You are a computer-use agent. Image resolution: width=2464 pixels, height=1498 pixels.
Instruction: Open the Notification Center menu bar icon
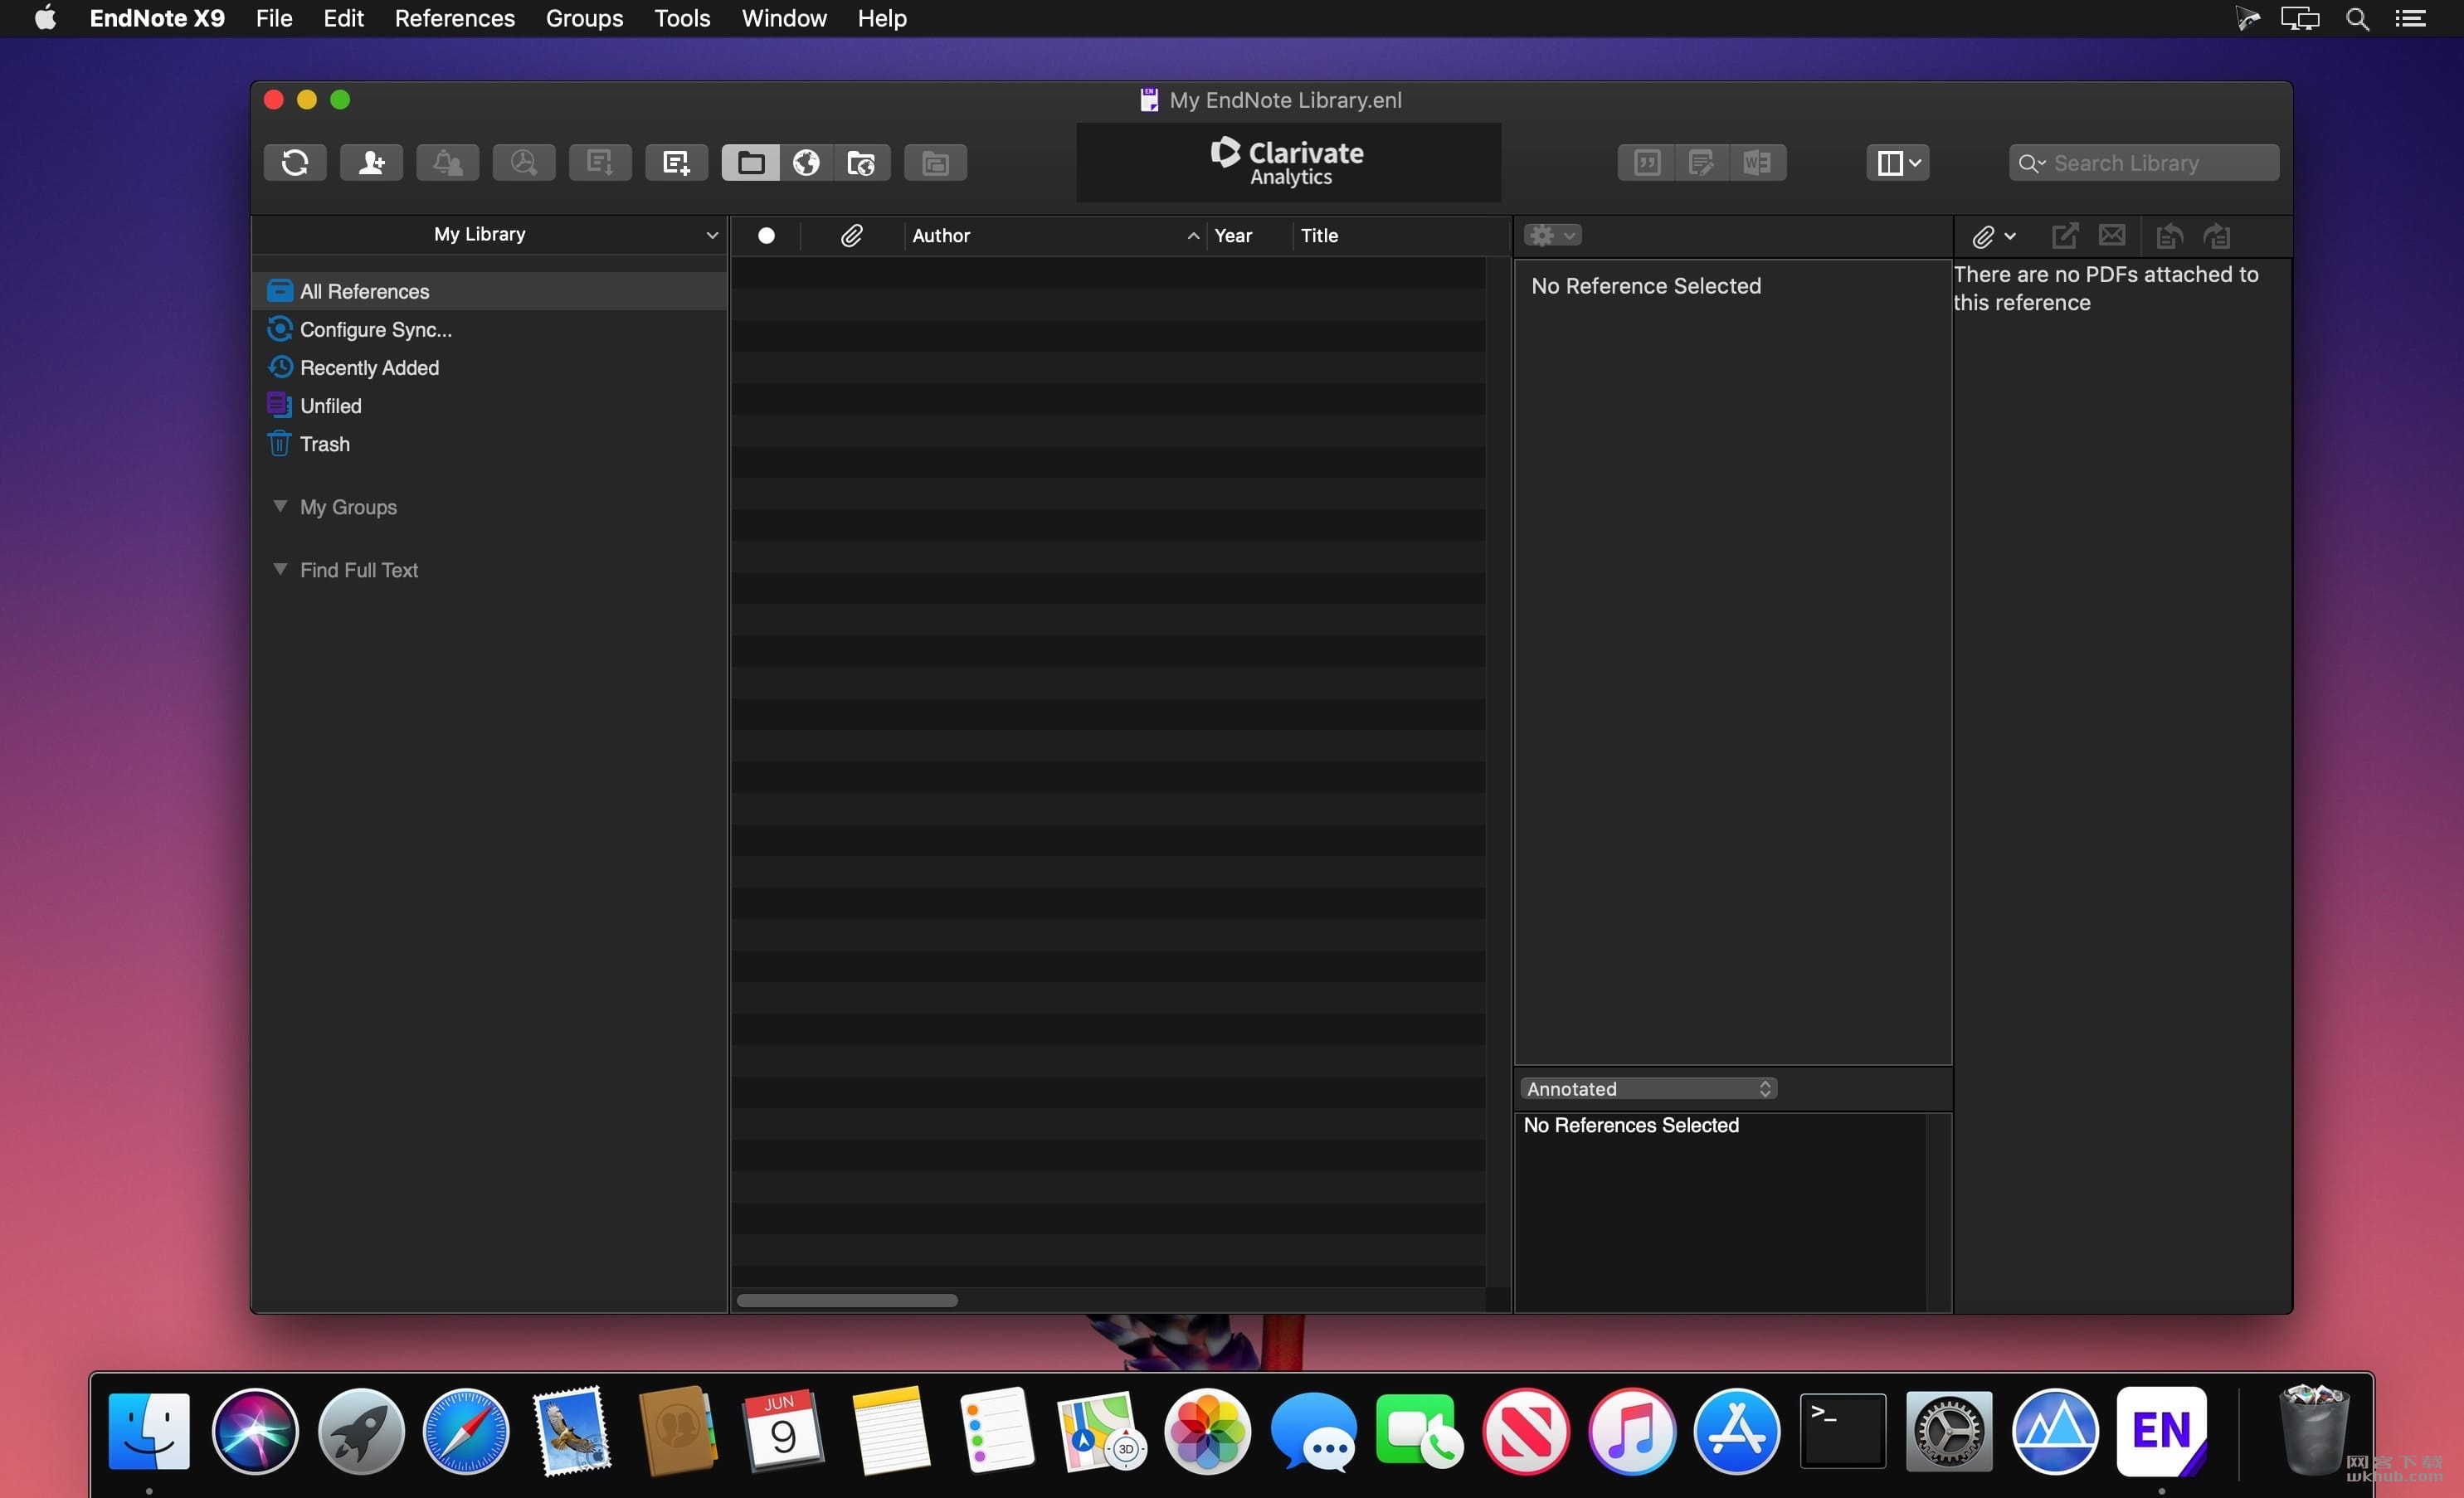[x=2411, y=18]
